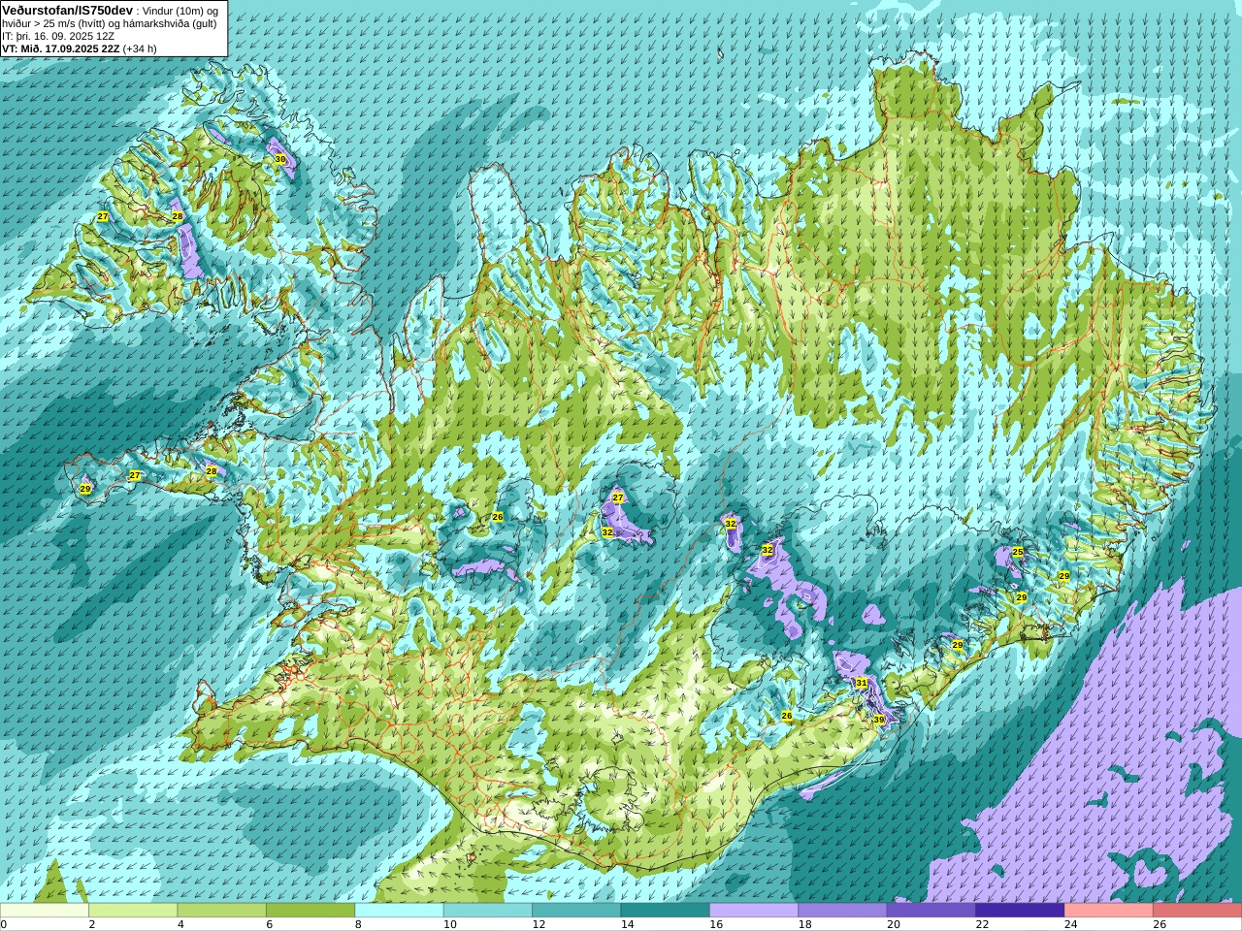Pick the 12–14 m/s teal legend swatch
This screenshot has width=1242, height=931.
click(576, 911)
